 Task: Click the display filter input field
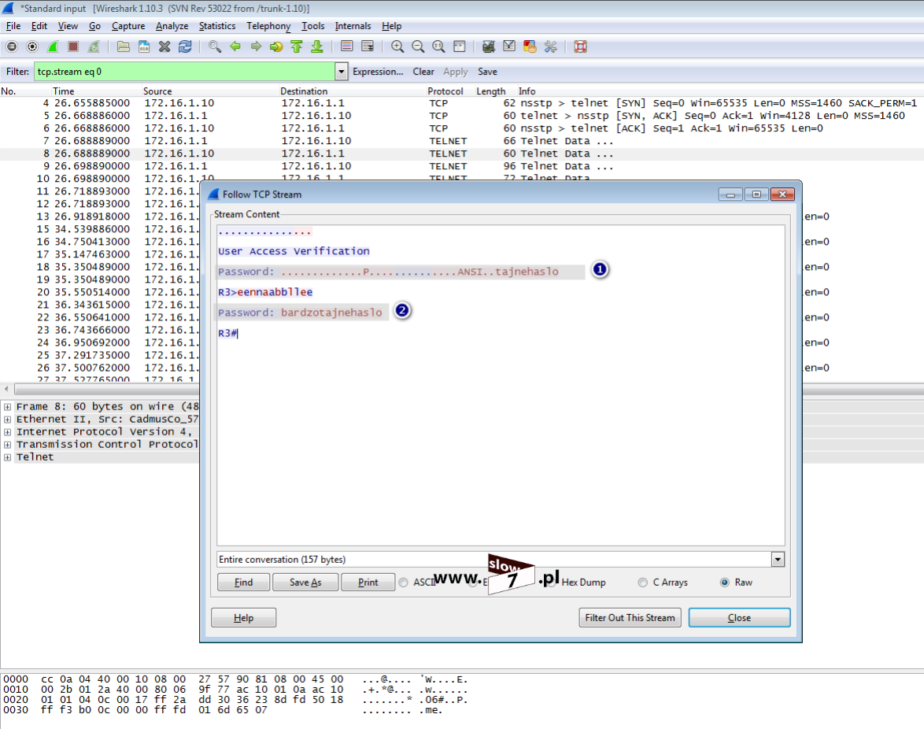[184, 72]
